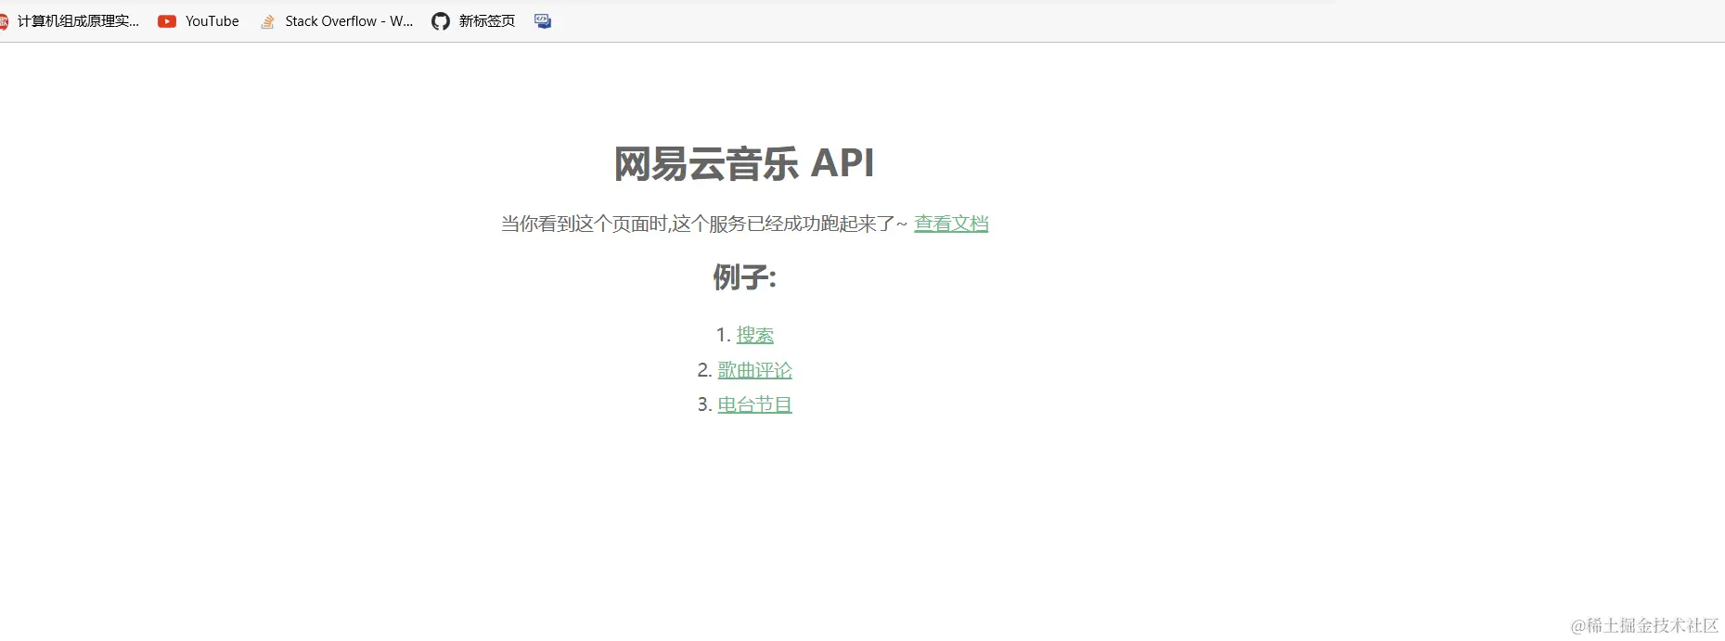Viewport: 1725px width, 641px height.
Task: Open the 查看文档 documentation link
Action: click(951, 224)
